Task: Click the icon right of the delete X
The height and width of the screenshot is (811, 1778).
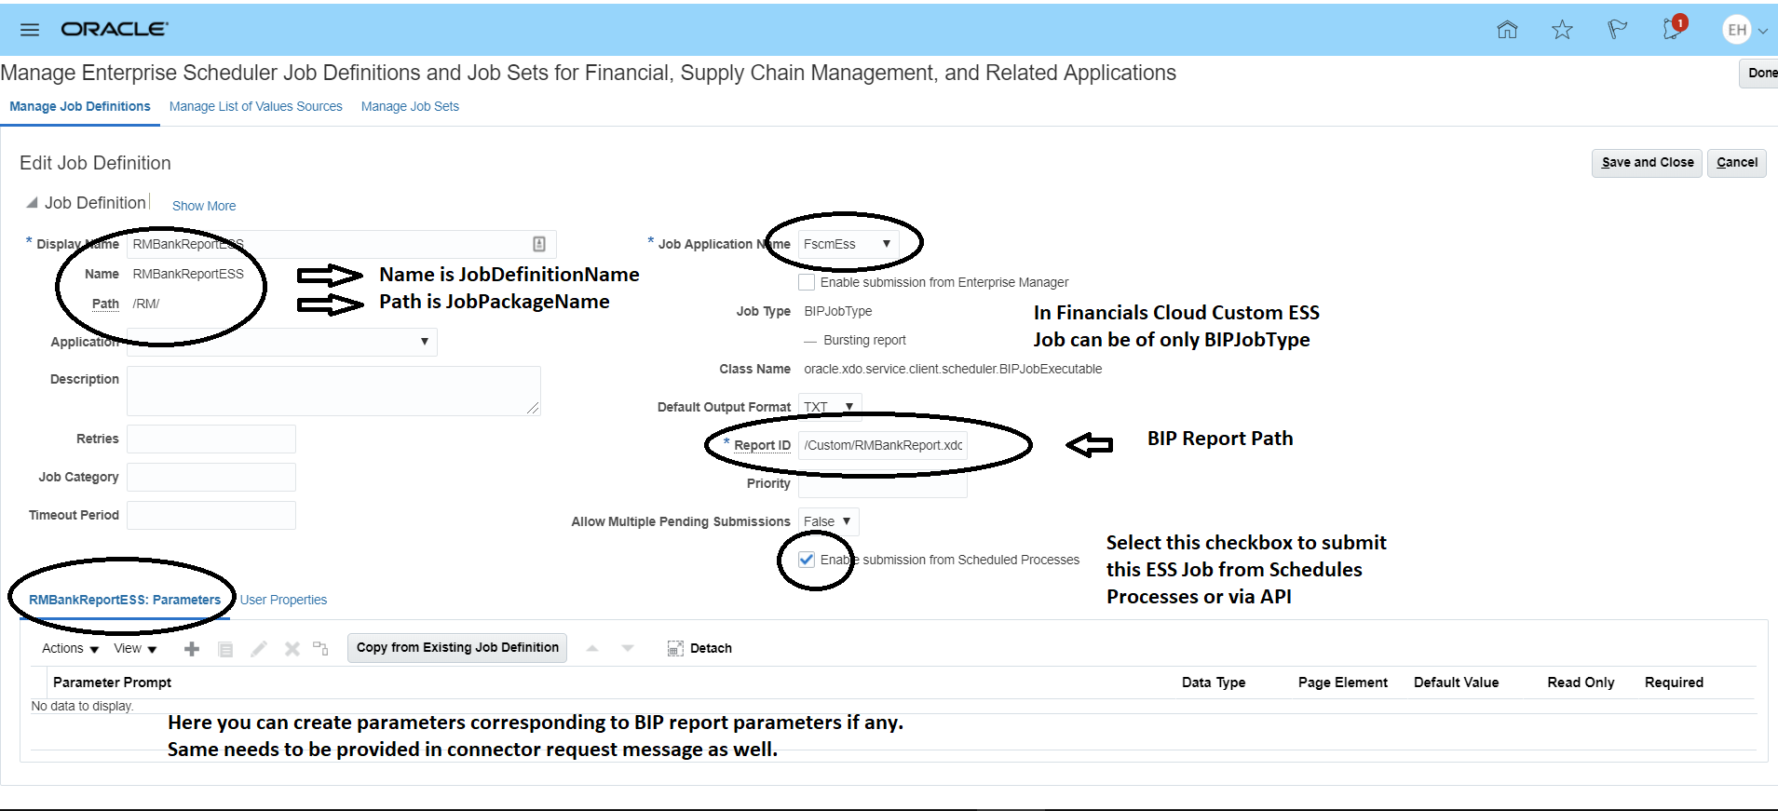Action: pos(321,648)
